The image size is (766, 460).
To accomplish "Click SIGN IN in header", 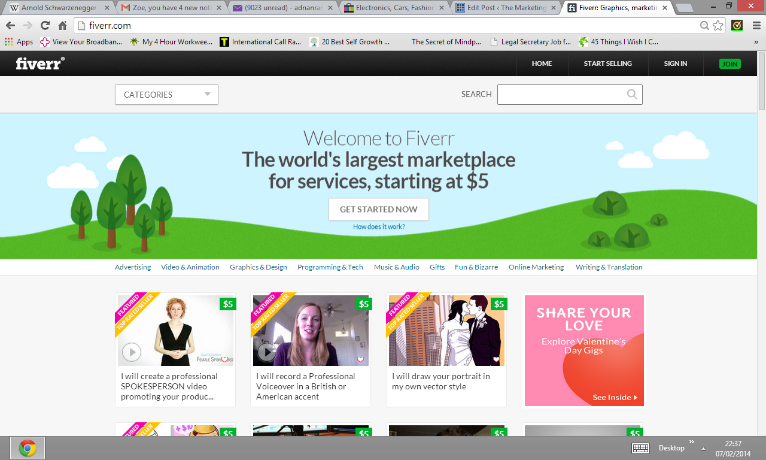I will (x=676, y=63).
